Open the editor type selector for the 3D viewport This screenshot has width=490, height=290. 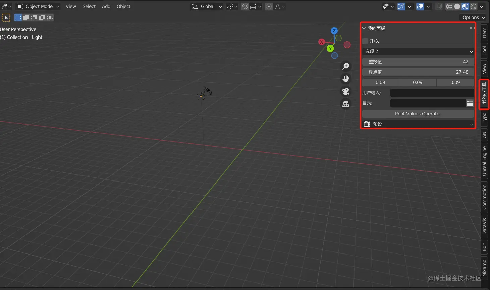pyautogui.click(x=6, y=6)
